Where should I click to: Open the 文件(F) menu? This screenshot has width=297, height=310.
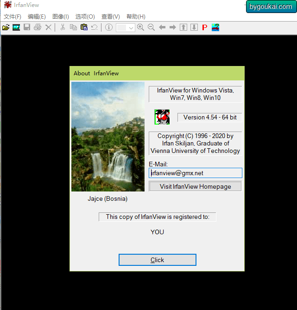[13, 17]
